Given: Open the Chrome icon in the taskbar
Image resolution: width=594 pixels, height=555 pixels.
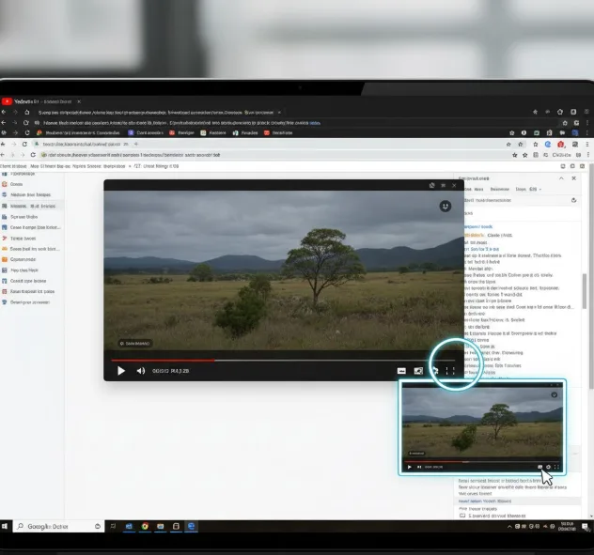Looking at the screenshot, I should click(x=145, y=526).
